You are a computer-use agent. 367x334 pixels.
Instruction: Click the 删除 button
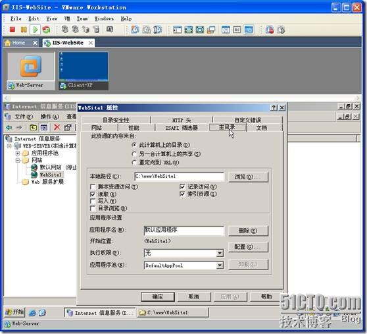[x=248, y=231]
